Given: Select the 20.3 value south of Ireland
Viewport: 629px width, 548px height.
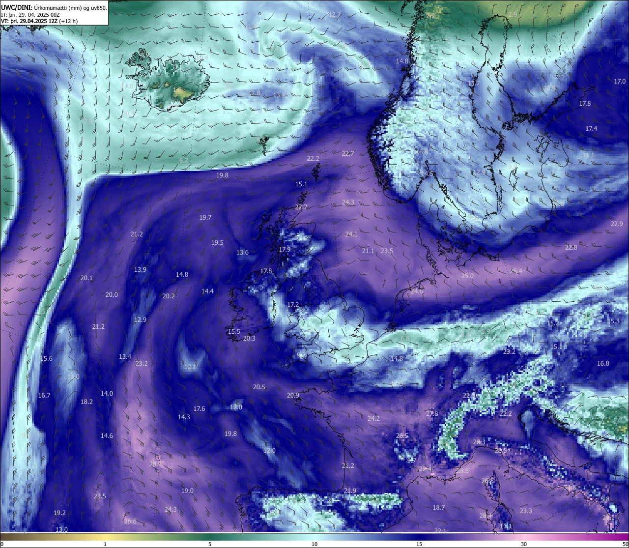Looking at the screenshot, I should [x=249, y=338].
